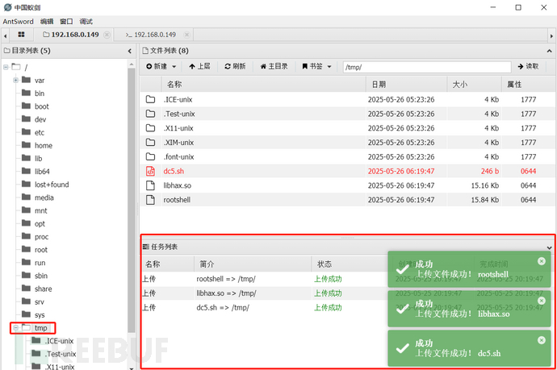Jump to home directory with 主目录
557x370 pixels.
274,66
